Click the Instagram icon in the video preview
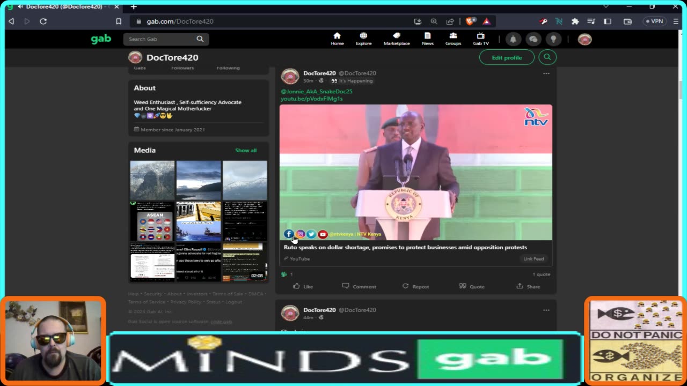Image resolution: width=687 pixels, height=386 pixels. click(300, 234)
